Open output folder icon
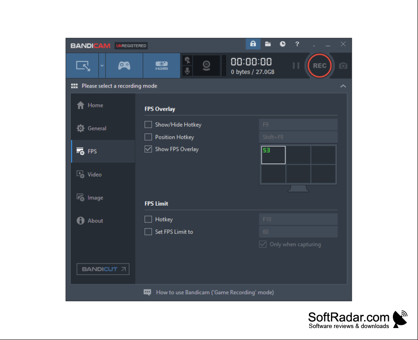The width and height of the screenshot is (418, 340). 268,44
